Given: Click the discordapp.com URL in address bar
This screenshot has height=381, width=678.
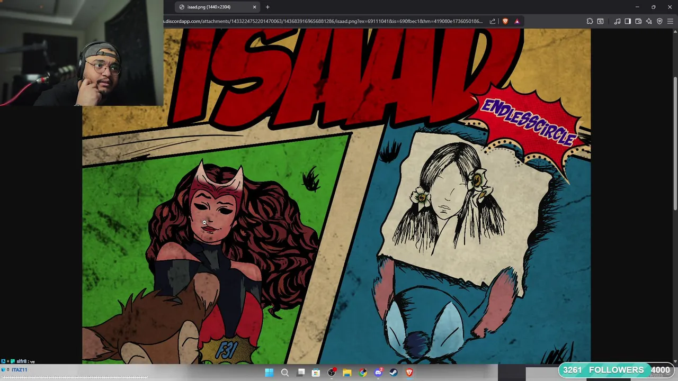Looking at the screenshot, I should [323, 21].
